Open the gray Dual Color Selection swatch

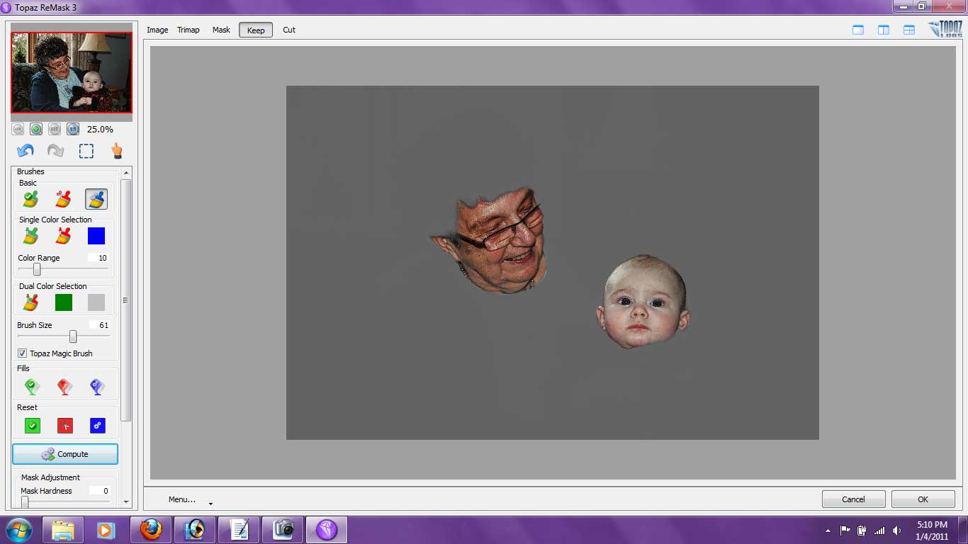pyautogui.click(x=96, y=302)
